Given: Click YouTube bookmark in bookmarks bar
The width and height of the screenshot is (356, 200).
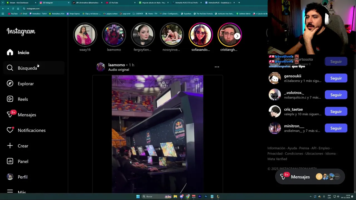Looking at the screenshot, I should pyautogui.click(x=13, y=14).
